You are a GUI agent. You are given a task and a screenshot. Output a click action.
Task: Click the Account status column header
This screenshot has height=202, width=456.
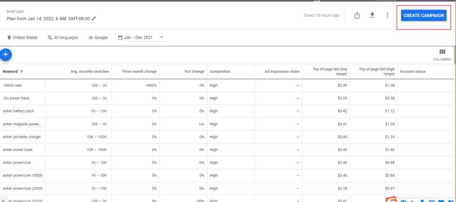click(413, 72)
